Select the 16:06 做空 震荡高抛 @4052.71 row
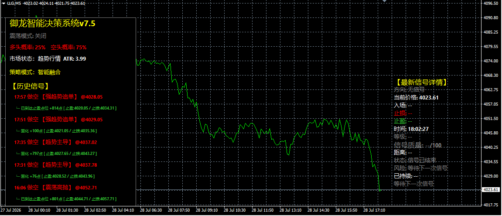 55,188
